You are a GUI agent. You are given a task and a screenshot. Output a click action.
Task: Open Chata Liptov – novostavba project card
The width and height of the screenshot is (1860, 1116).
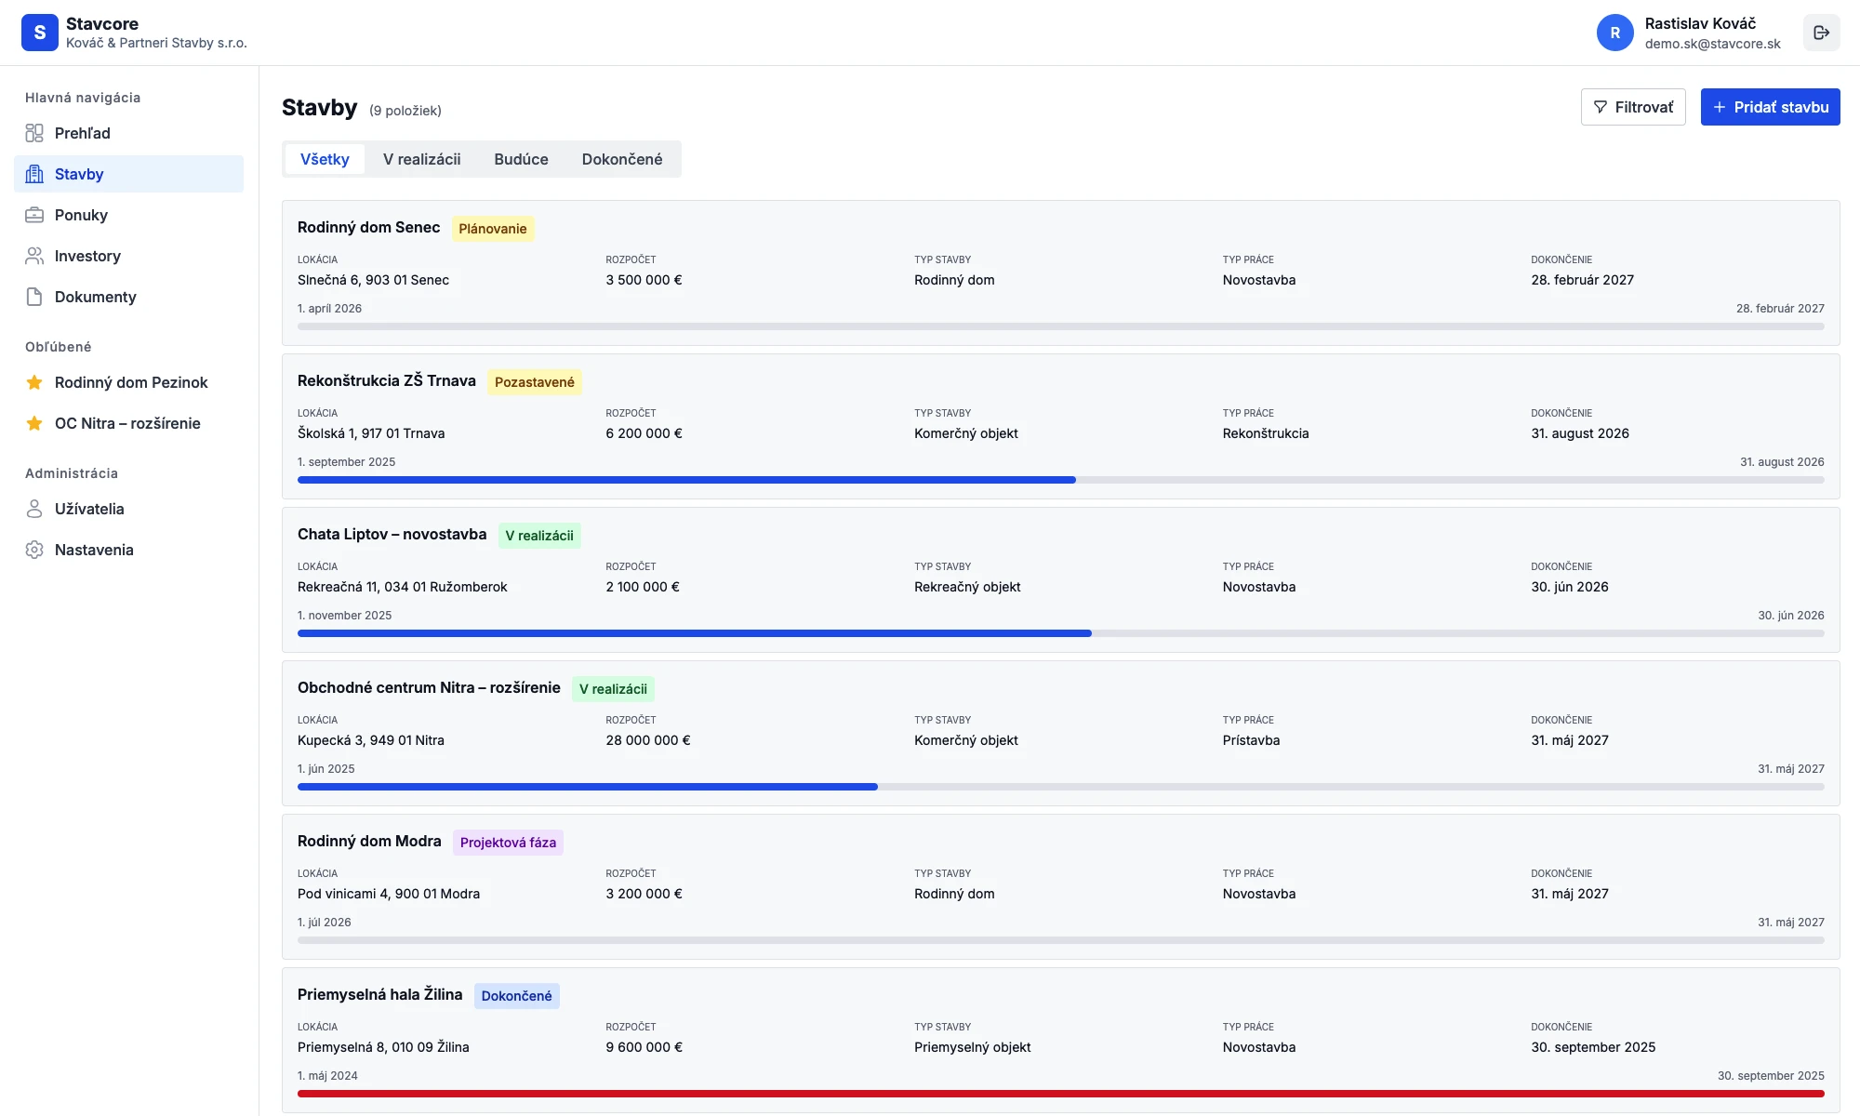[392, 534]
